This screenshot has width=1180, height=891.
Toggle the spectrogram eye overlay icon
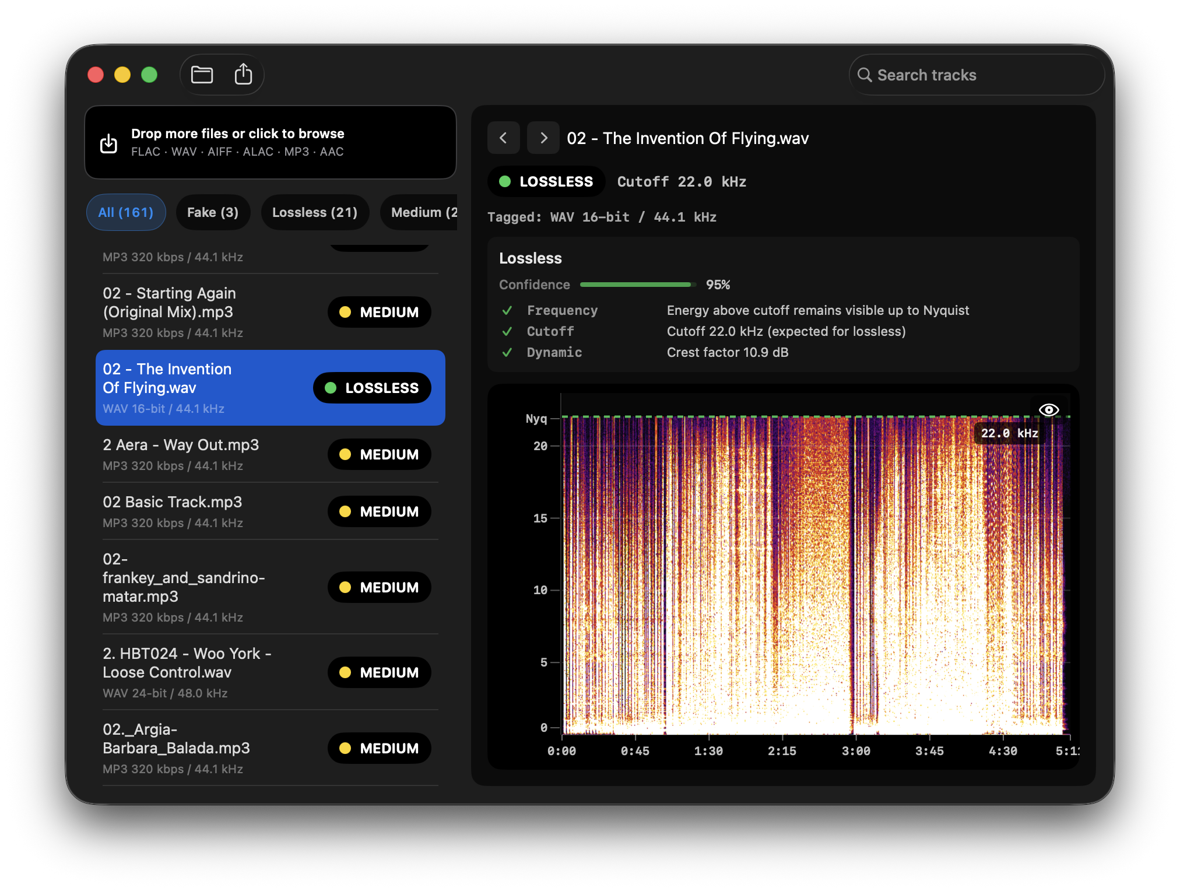[1049, 410]
